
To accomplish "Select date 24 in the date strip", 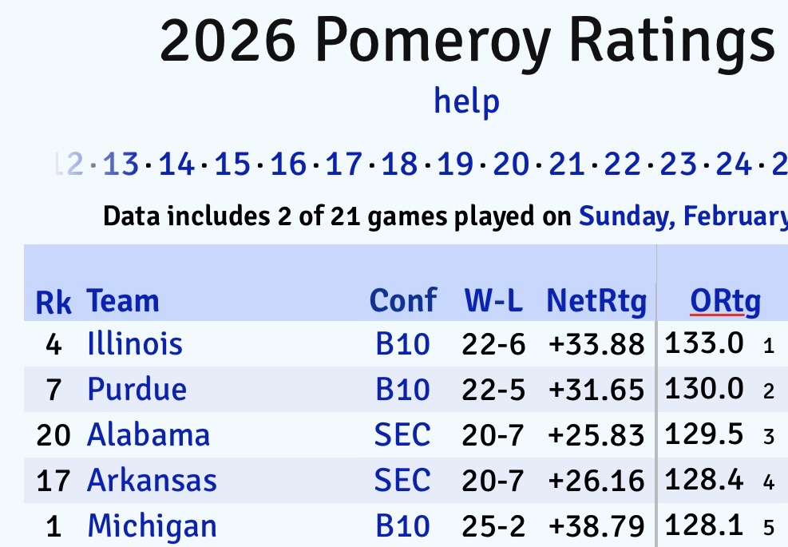I will coord(733,165).
